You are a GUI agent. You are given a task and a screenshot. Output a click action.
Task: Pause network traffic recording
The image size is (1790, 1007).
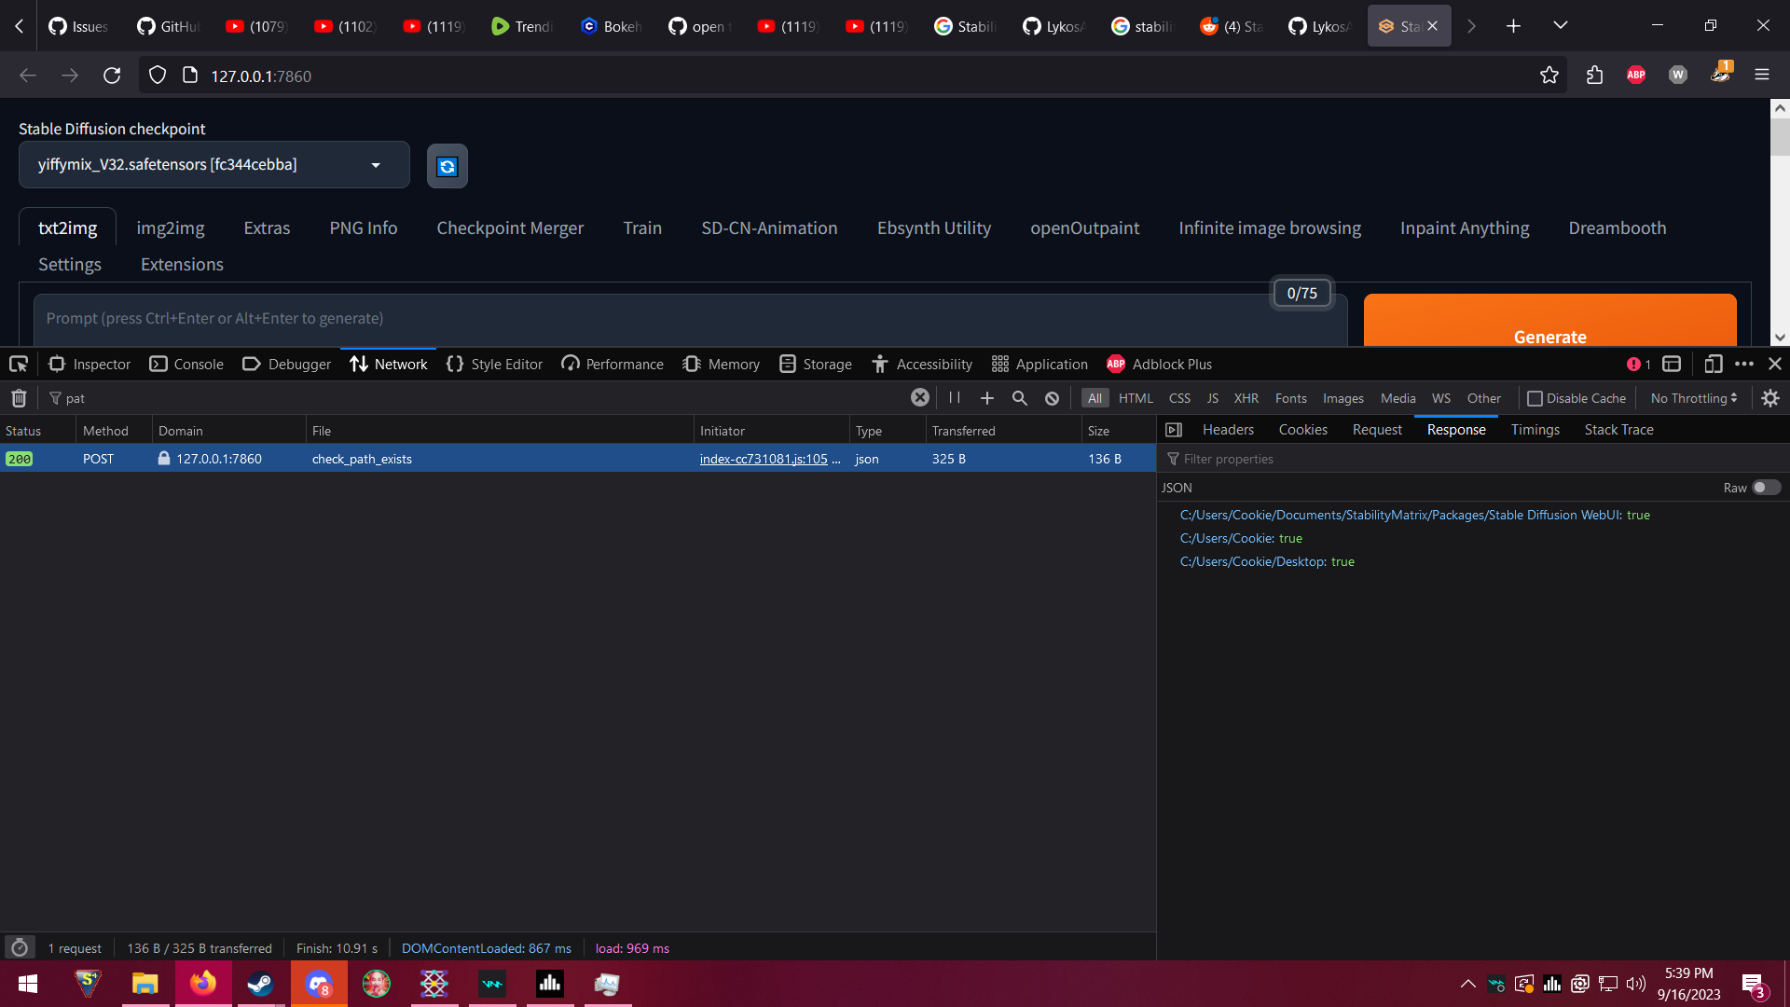tap(954, 398)
